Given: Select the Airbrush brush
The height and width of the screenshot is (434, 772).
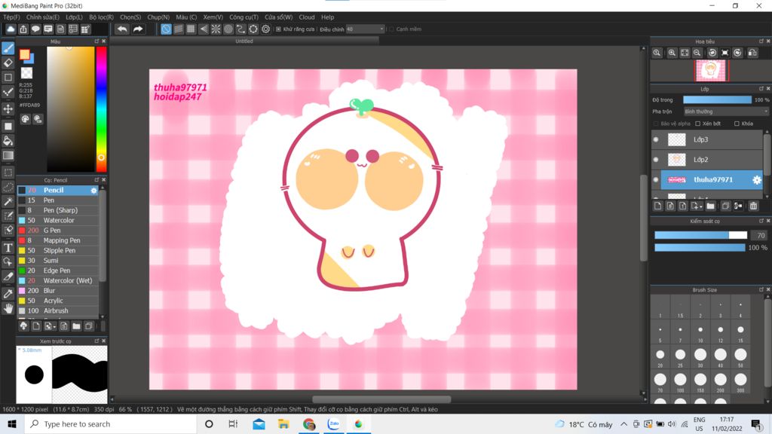Looking at the screenshot, I should coord(59,311).
